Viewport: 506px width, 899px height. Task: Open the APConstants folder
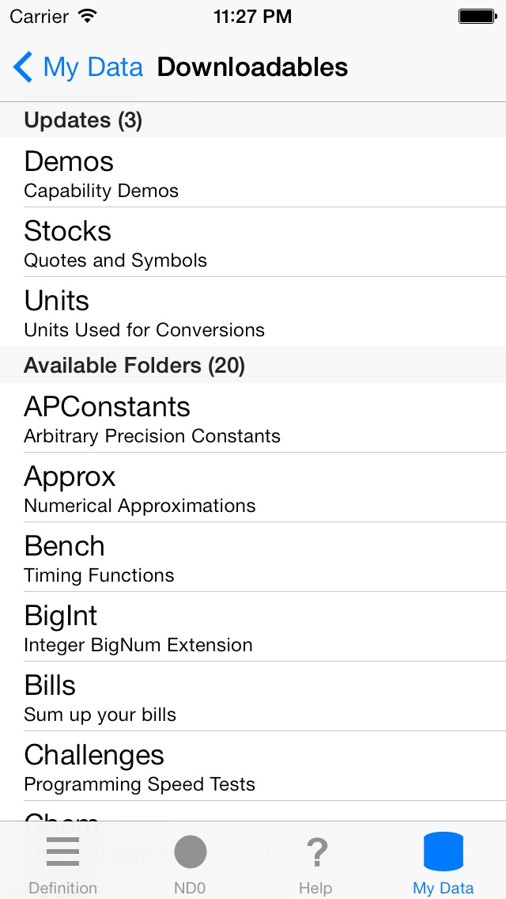tap(253, 419)
